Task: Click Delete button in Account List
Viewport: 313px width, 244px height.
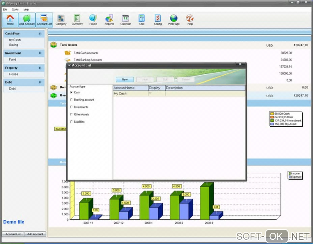Action: [x=186, y=80]
